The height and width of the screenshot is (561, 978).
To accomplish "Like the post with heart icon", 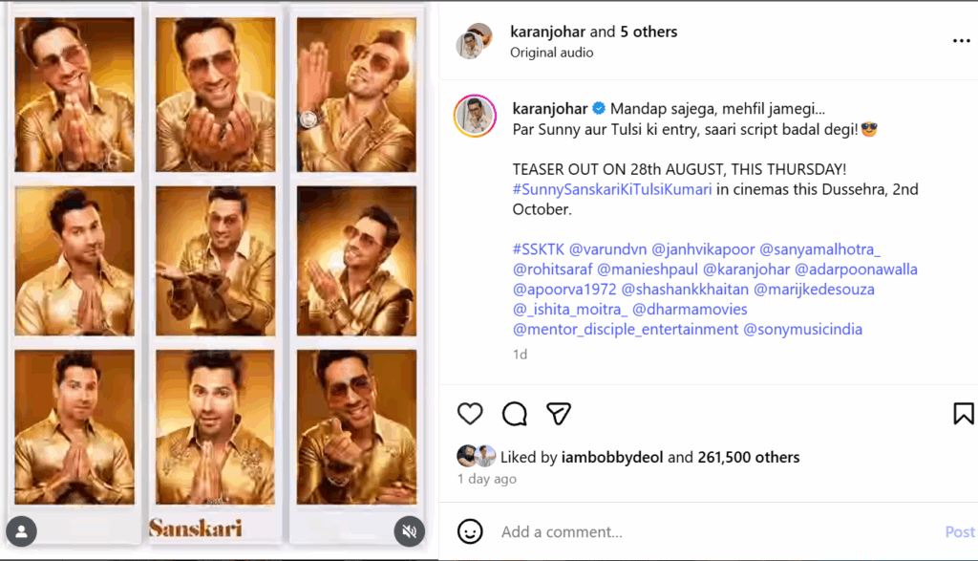I will [470, 413].
